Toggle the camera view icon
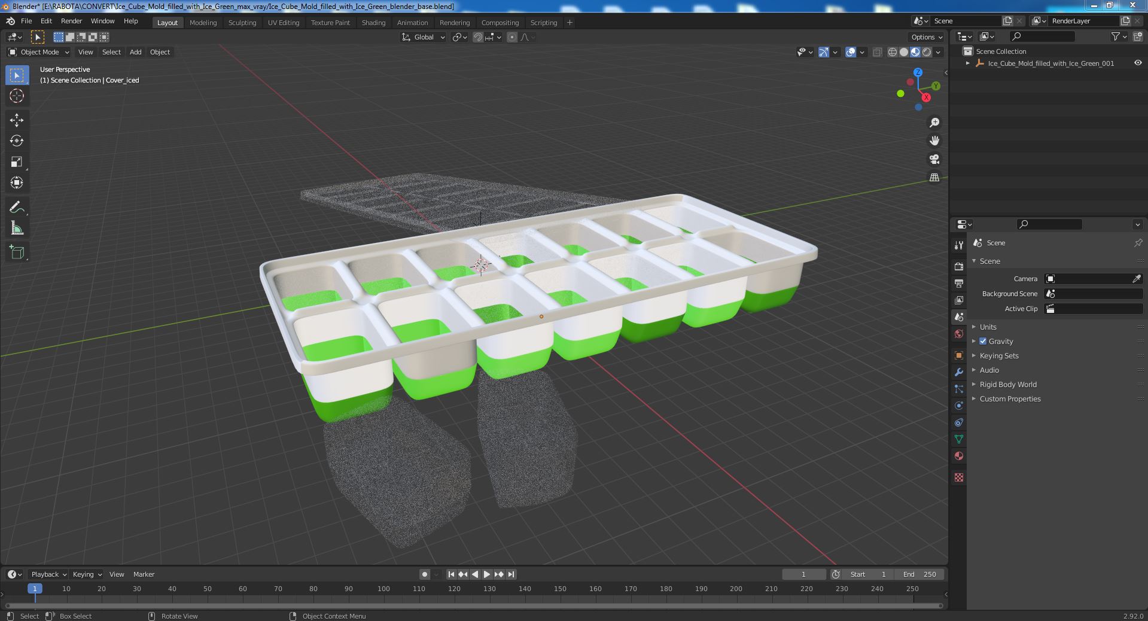Screen dimensions: 1148x621 [x=934, y=159]
